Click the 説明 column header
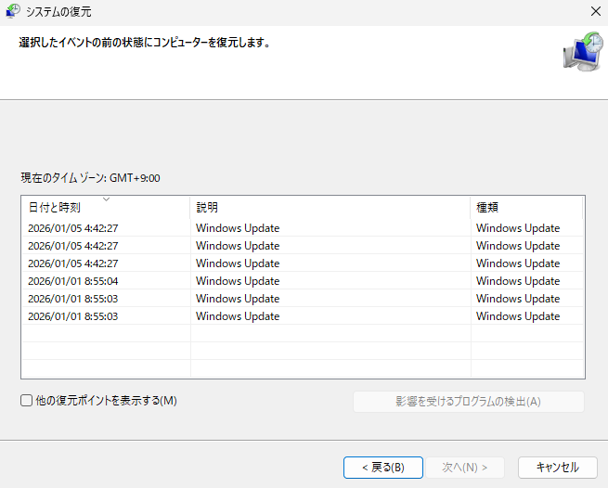 (x=330, y=208)
